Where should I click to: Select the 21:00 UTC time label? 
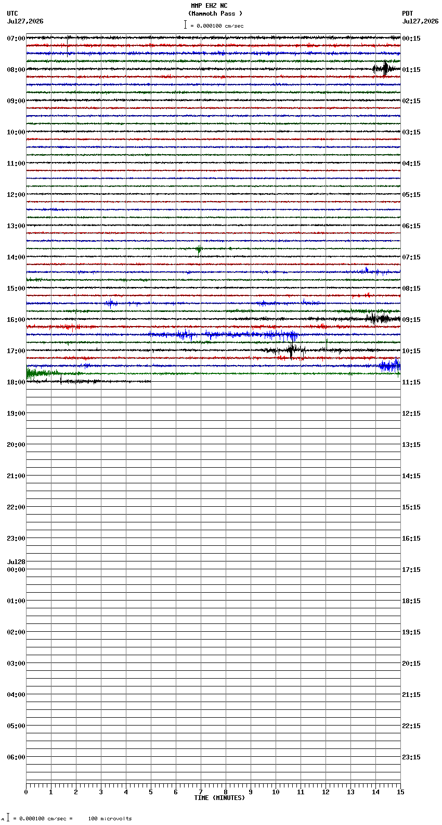pos(16,476)
